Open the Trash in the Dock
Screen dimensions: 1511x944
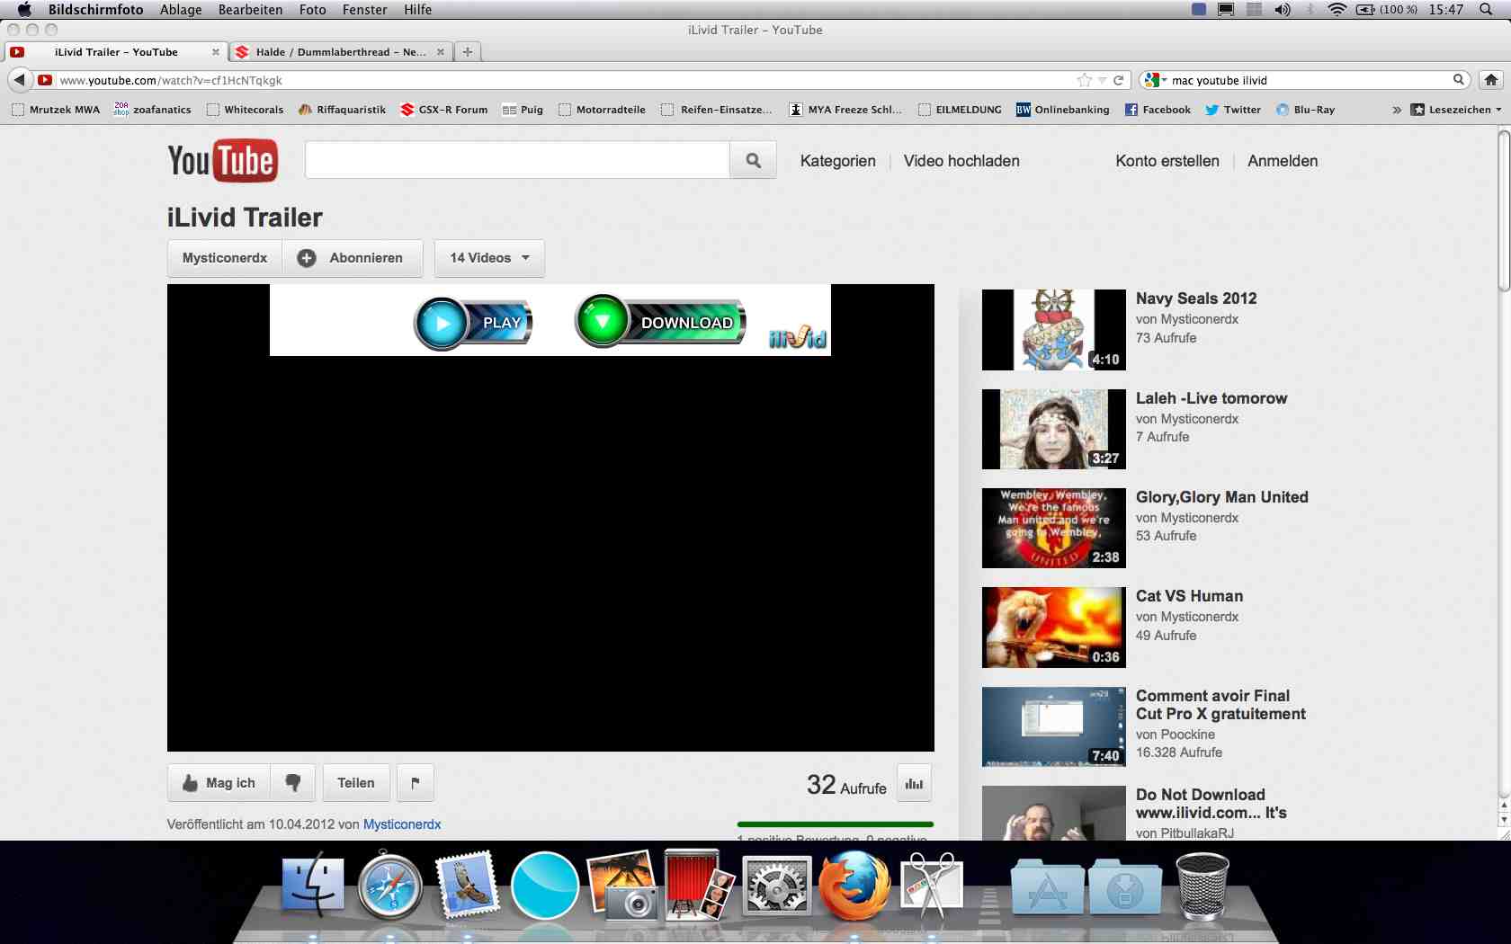[1203, 886]
